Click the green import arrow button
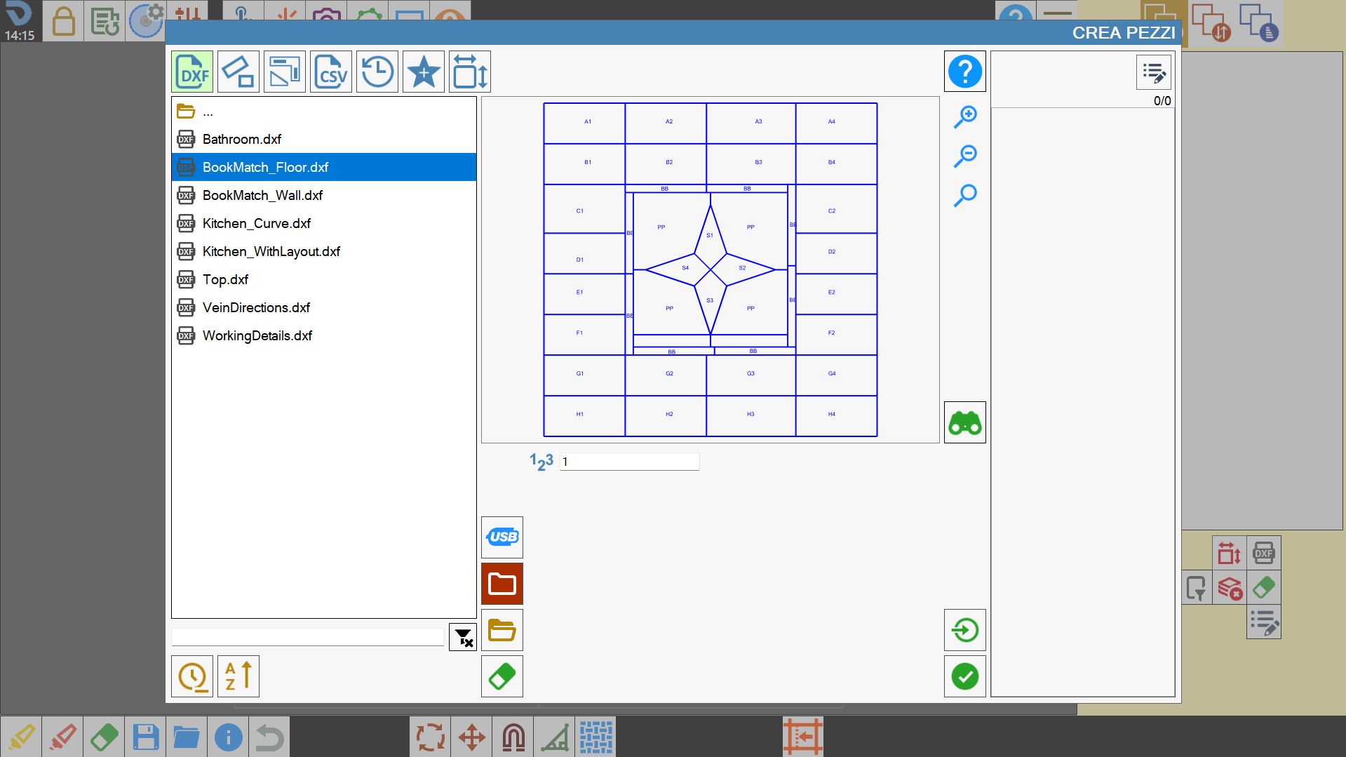 click(x=965, y=630)
